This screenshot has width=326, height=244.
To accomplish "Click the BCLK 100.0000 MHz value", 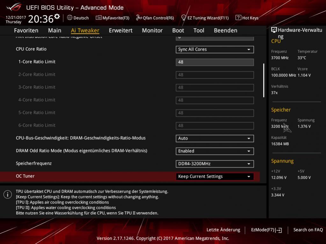I will 284,75.
